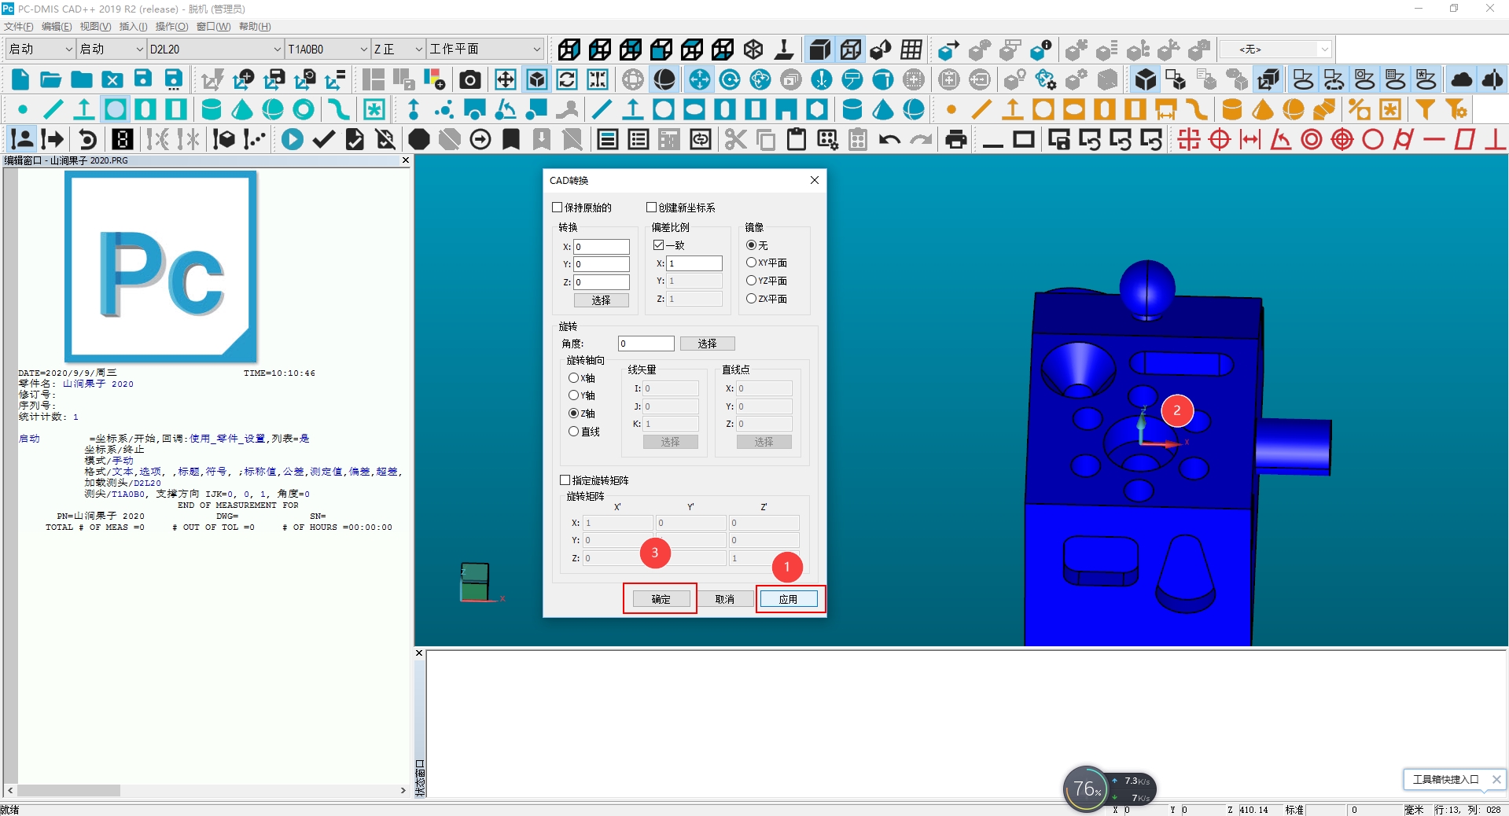Expand the T1A0B0 tip dropdown
The width and height of the screenshot is (1509, 816).
pos(327,49)
